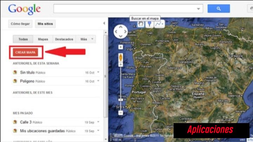Click the CREAR MAPA button
The width and height of the screenshot is (253, 142).
click(25, 52)
